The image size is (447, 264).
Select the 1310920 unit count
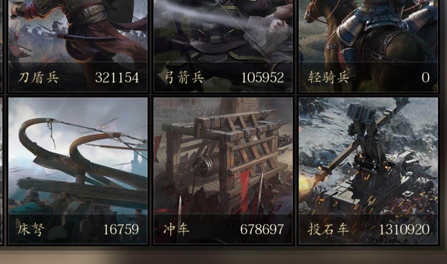(404, 230)
